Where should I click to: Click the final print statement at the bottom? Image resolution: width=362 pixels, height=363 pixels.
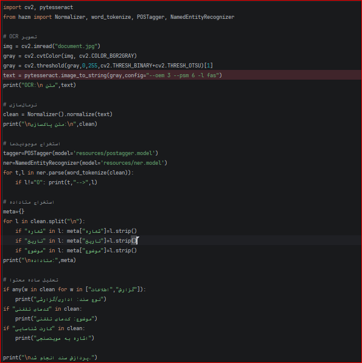[50, 358]
